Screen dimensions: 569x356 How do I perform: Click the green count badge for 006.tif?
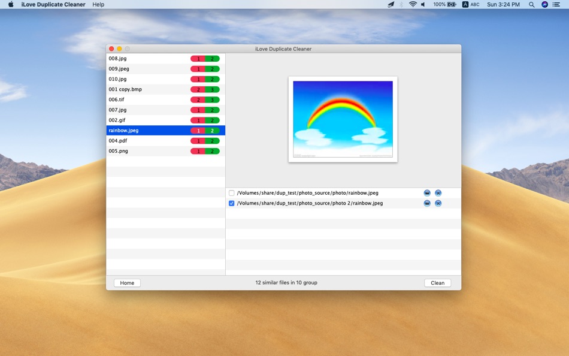click(212, 99)
